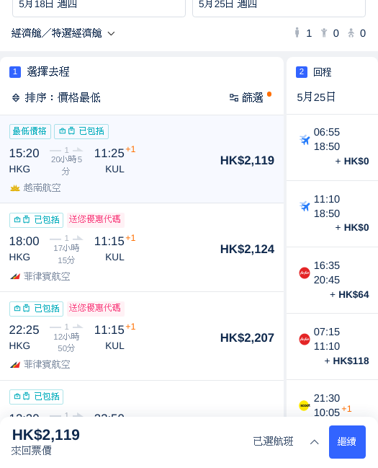Image resolution: width=378 pixels, height=468 pixels.
Task: Click the Vietnam Airlines lotus logo
Action: coord(15,188)
